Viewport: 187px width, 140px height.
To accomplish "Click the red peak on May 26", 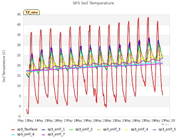I will coord(148,17).
